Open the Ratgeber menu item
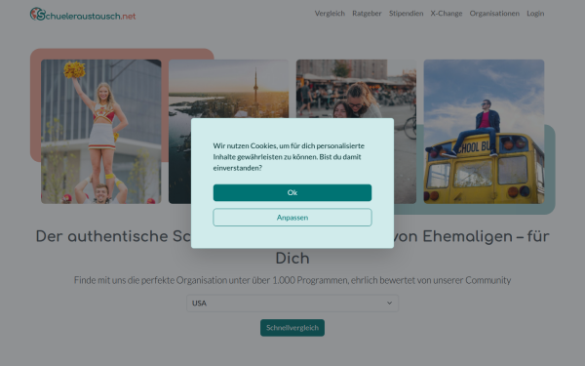This screenshot has height=366, width=585. pyautogui.click(x=367, y=14)
